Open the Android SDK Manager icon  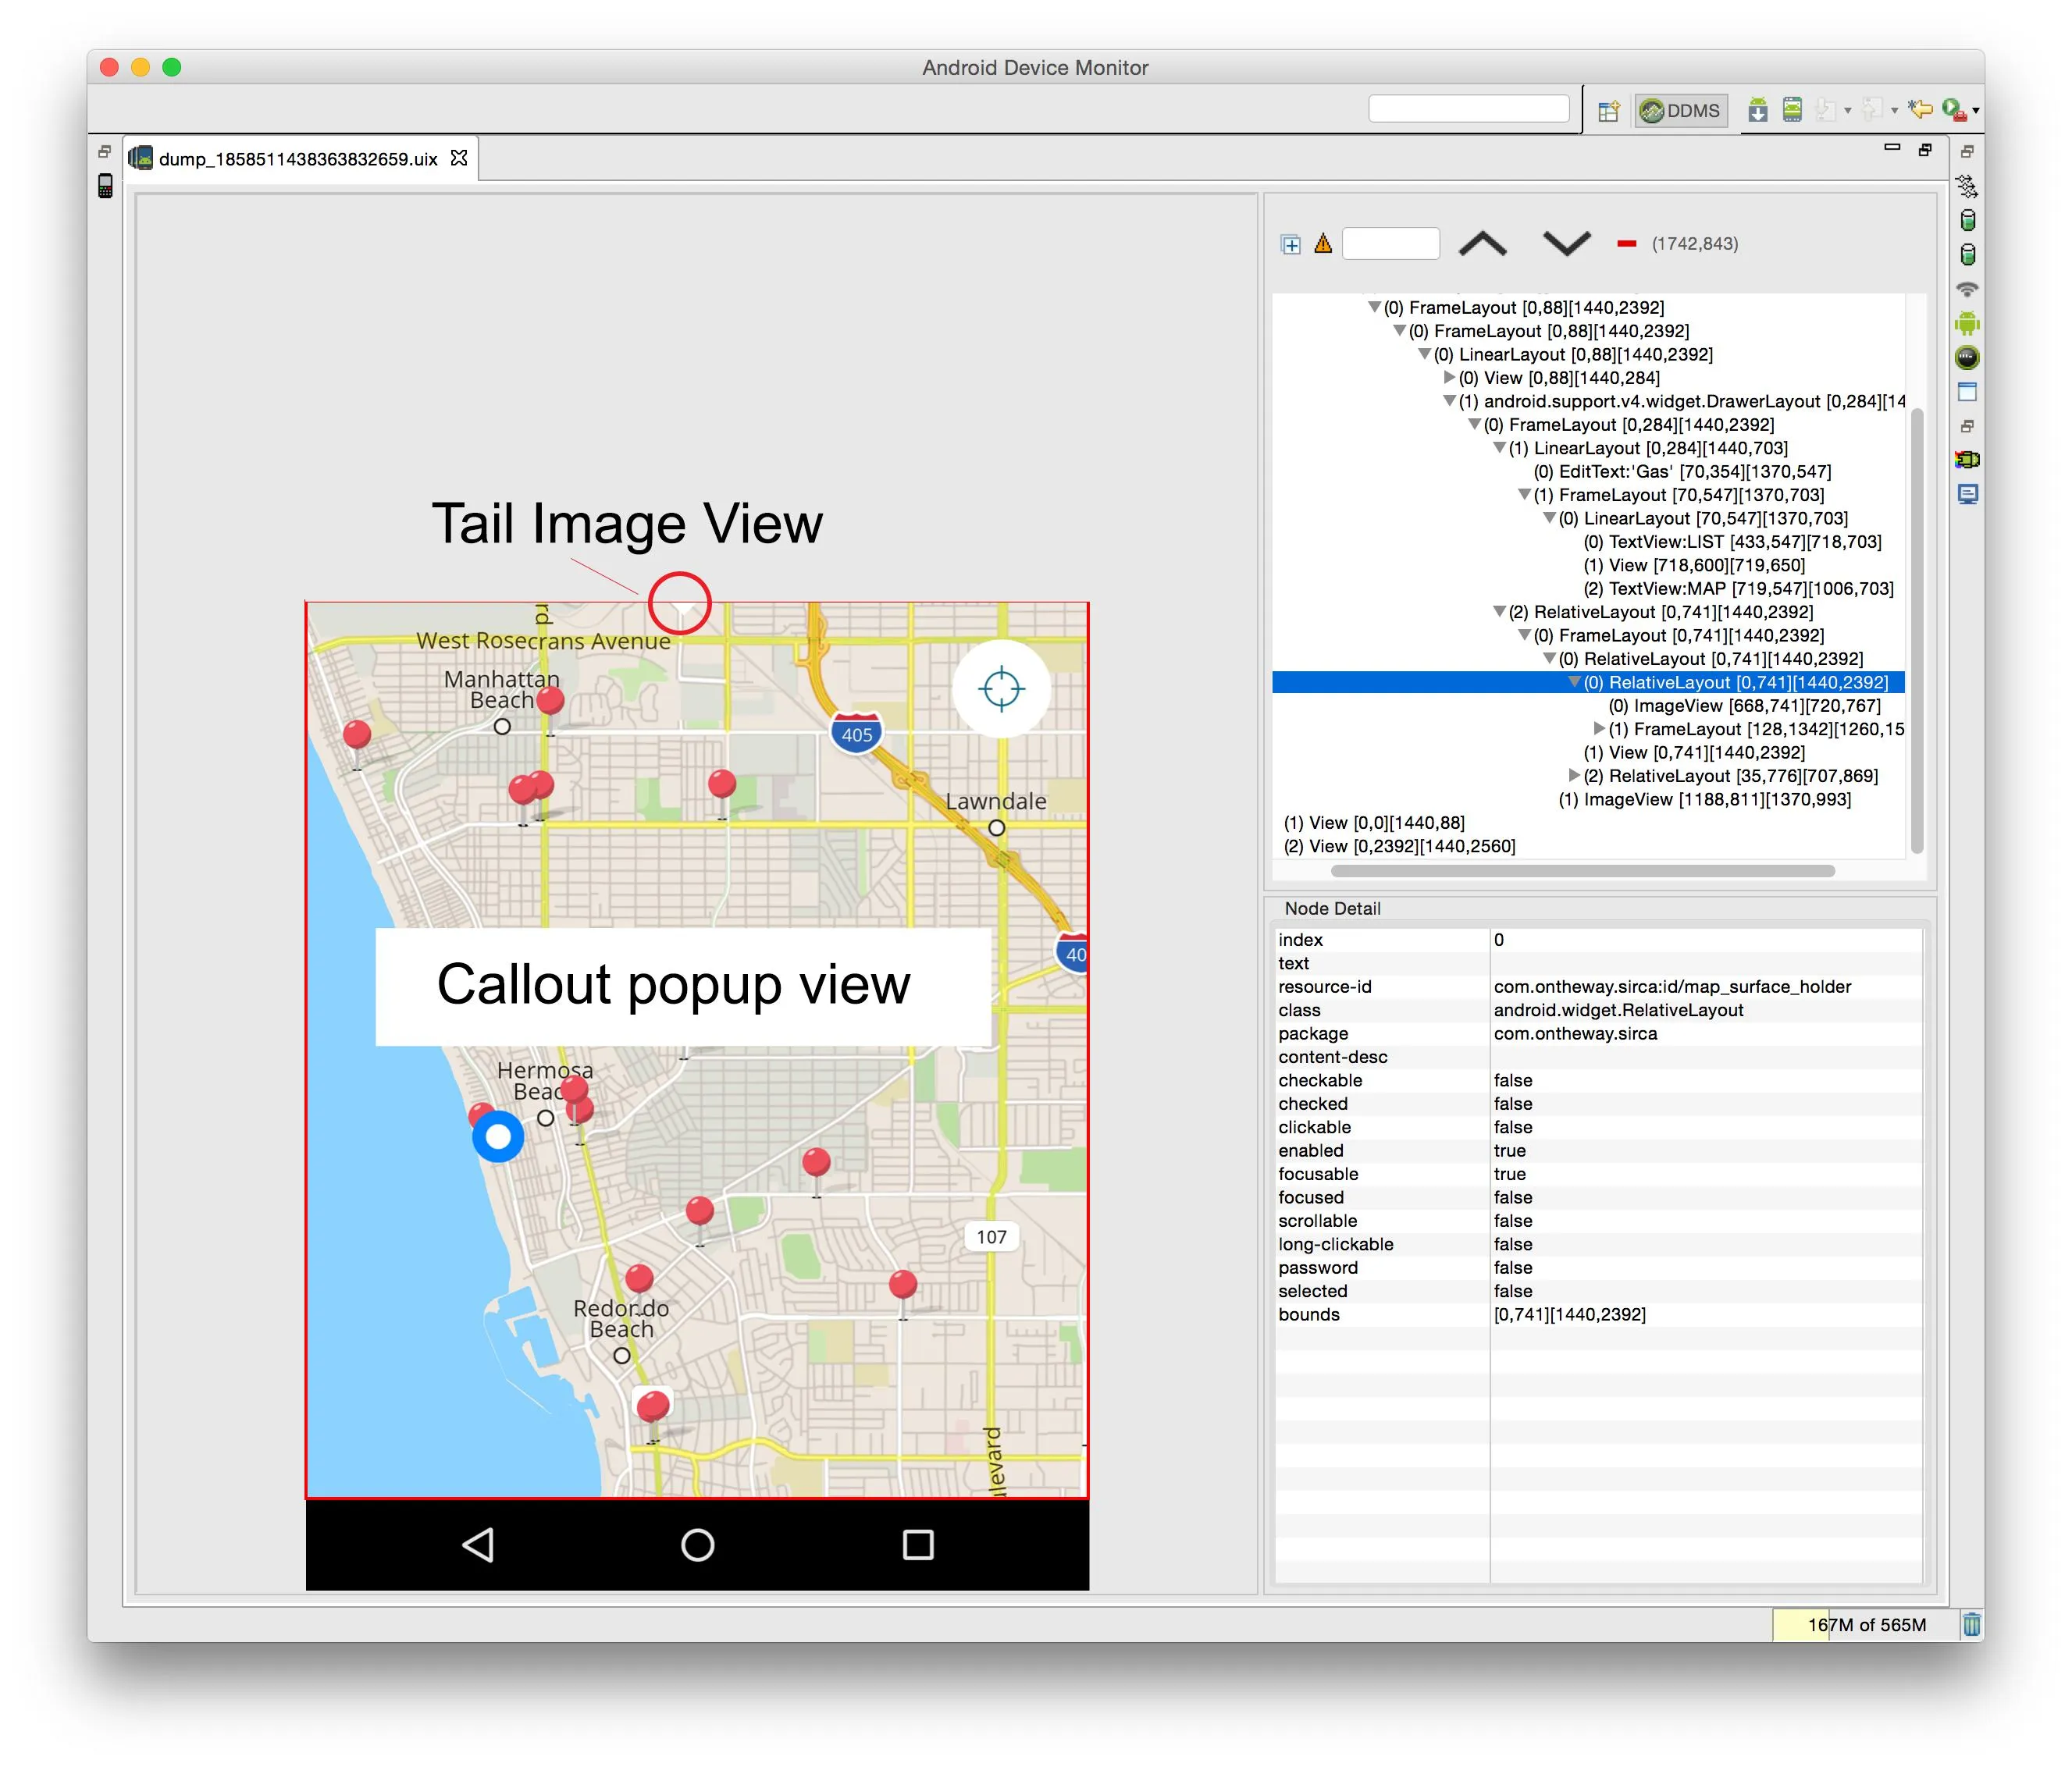(x=1757, y=110)
